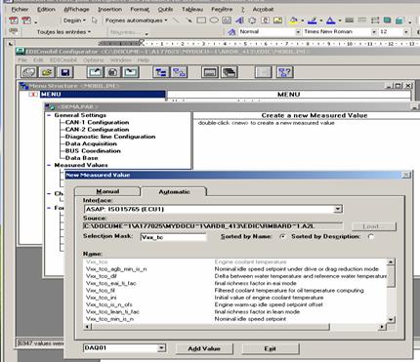420x362 pixels.
Task: Select BUS Coordination in the tree
Action: [x=93, y=151]
